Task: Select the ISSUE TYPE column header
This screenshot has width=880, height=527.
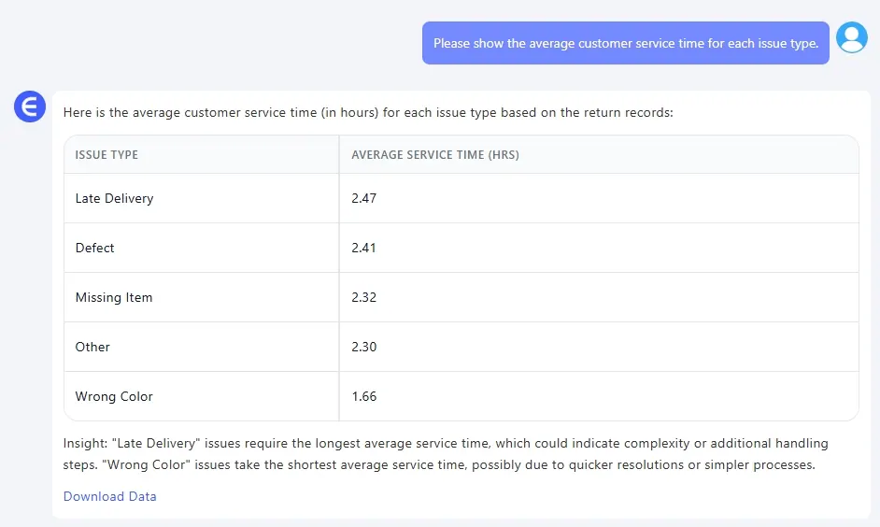Action: tap(106, 155)
